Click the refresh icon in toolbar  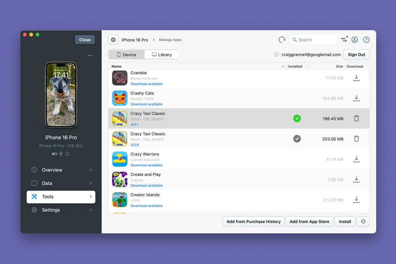(x=282, y=40)
